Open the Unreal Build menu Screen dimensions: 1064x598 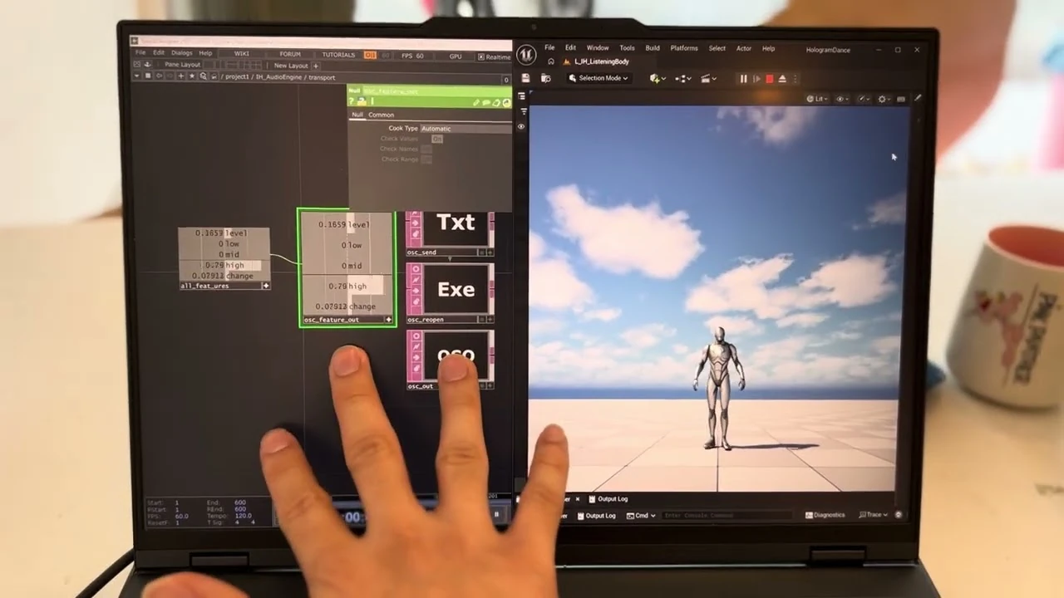[653, 48]
